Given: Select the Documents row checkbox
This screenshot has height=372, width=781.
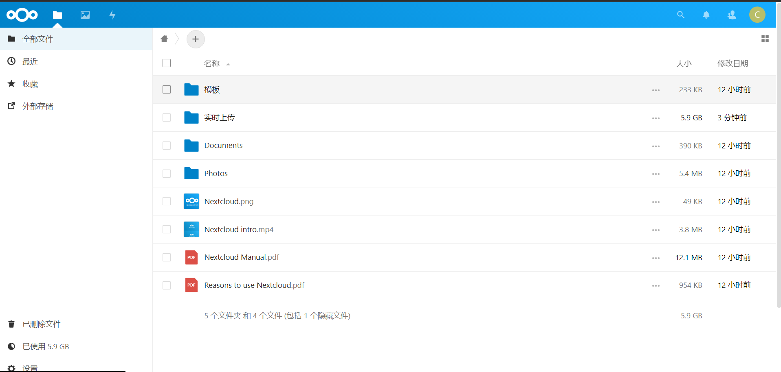Looking at the screenshot, I should [x=167, y=146].
